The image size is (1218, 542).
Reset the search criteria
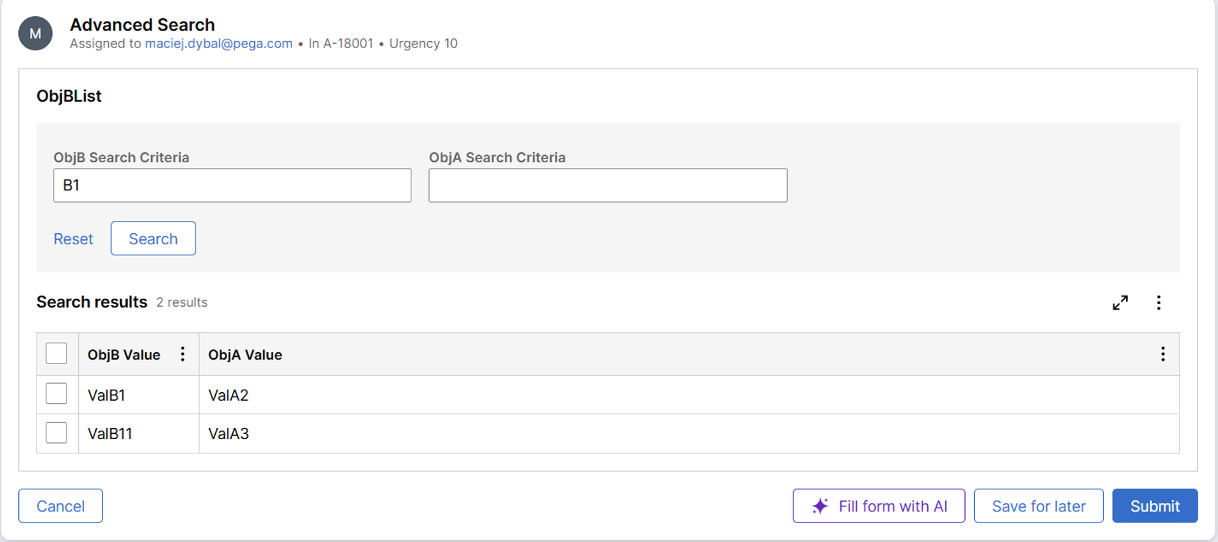pos(73,239)
